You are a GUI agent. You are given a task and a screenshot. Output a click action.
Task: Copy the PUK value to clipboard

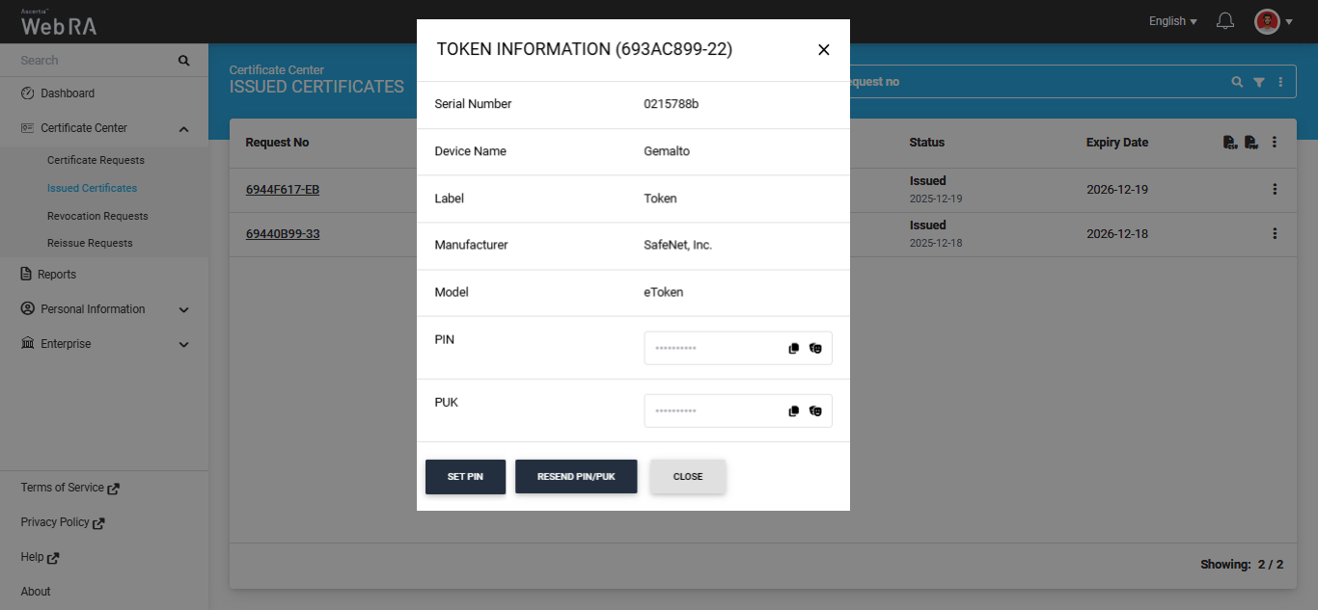[x=794, y=411]
